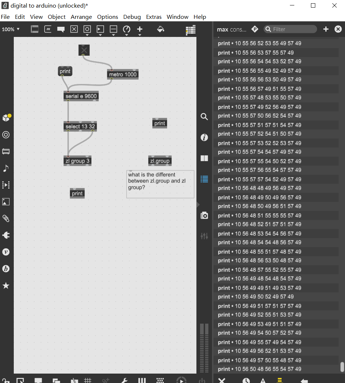Add a new object box from toolbar

tap(35, 29)
